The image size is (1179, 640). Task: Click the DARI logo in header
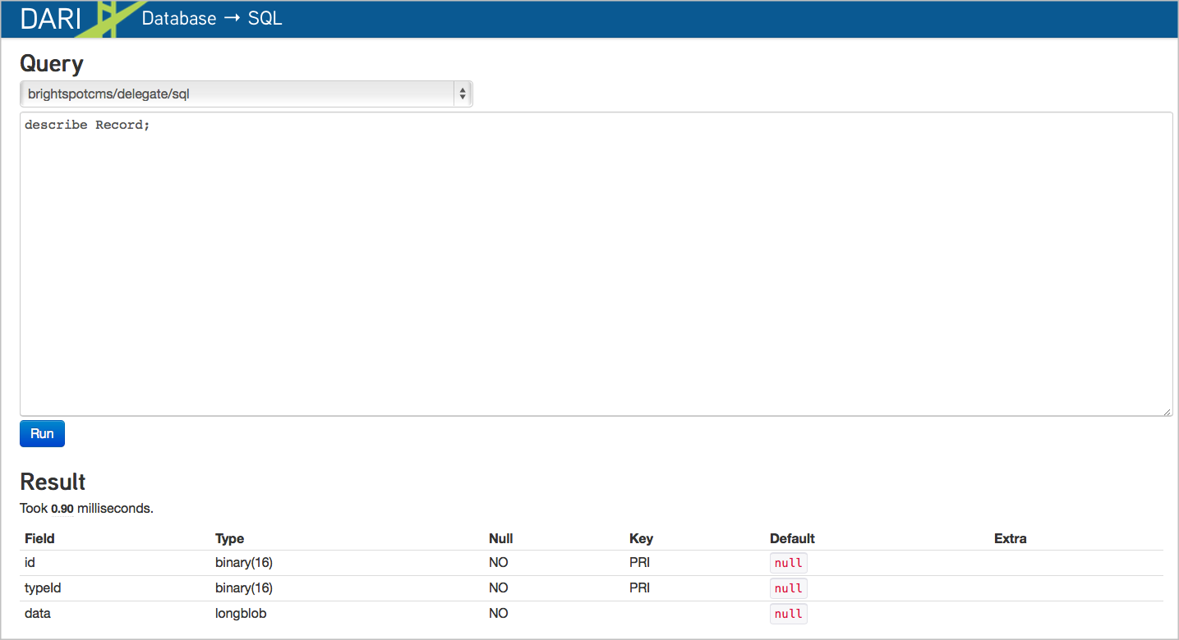click(51, 18)
